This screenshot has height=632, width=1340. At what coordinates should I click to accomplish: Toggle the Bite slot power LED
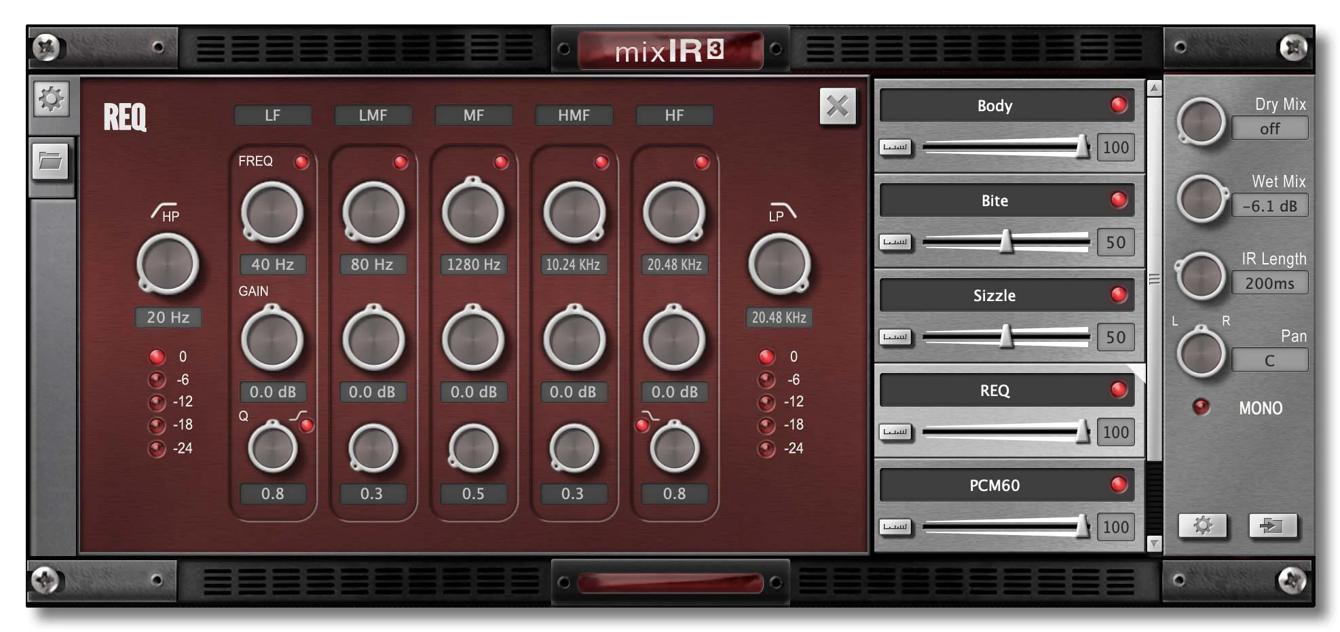[x=1119, y=200]
